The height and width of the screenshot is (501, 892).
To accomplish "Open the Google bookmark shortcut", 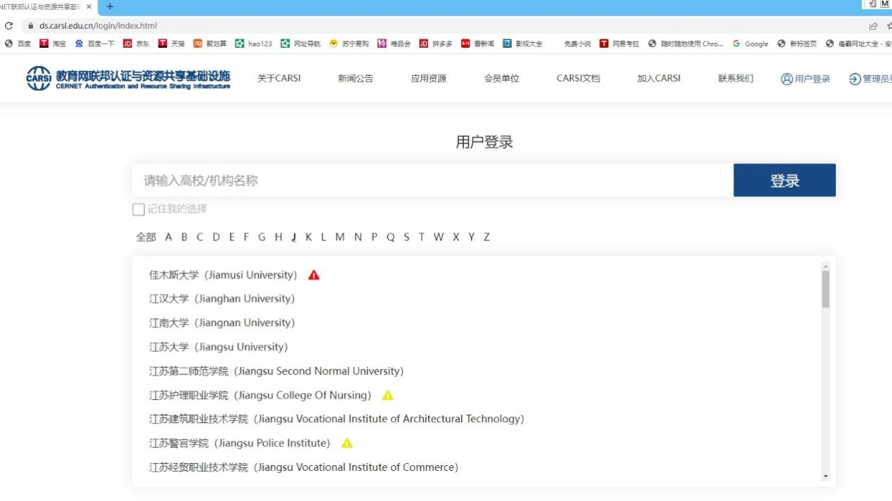I will (x=750, y=44).
